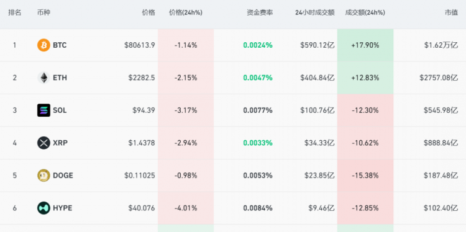Click the red -15.38% volume cell
The height and width of the screenshot is (232, 466).
click(x=365, y=176)
